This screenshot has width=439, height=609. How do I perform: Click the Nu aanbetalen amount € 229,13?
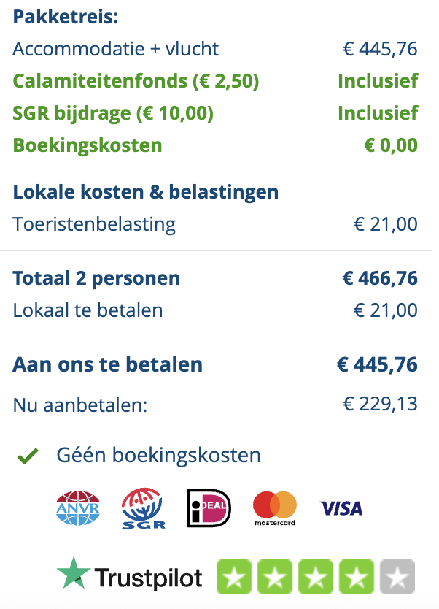380,403
